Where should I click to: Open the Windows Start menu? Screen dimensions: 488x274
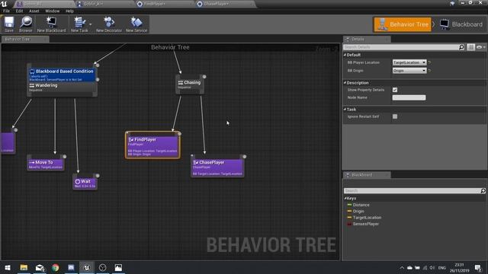pos(8,267)
